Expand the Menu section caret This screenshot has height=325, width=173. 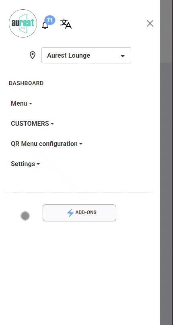point(31,104)
